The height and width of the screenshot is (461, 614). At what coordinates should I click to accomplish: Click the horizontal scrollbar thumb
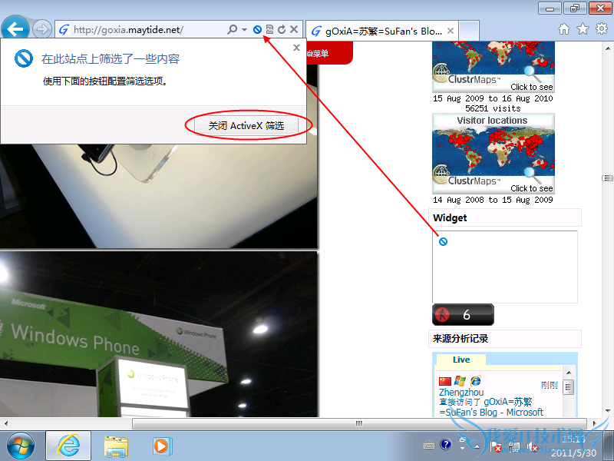pos(359,423)
